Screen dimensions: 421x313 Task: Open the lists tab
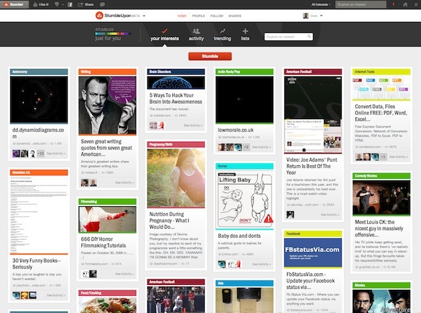245,34
